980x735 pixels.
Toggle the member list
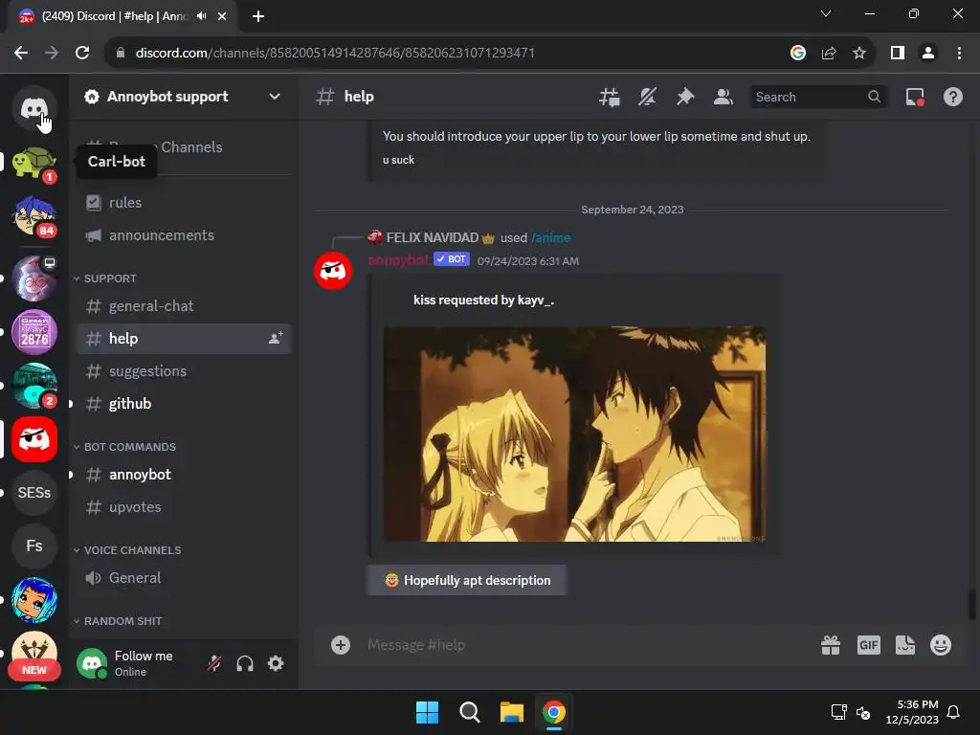[x=724, y=97]
